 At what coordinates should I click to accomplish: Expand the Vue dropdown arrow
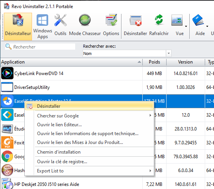pyautogui.click(x=186, y=26)
